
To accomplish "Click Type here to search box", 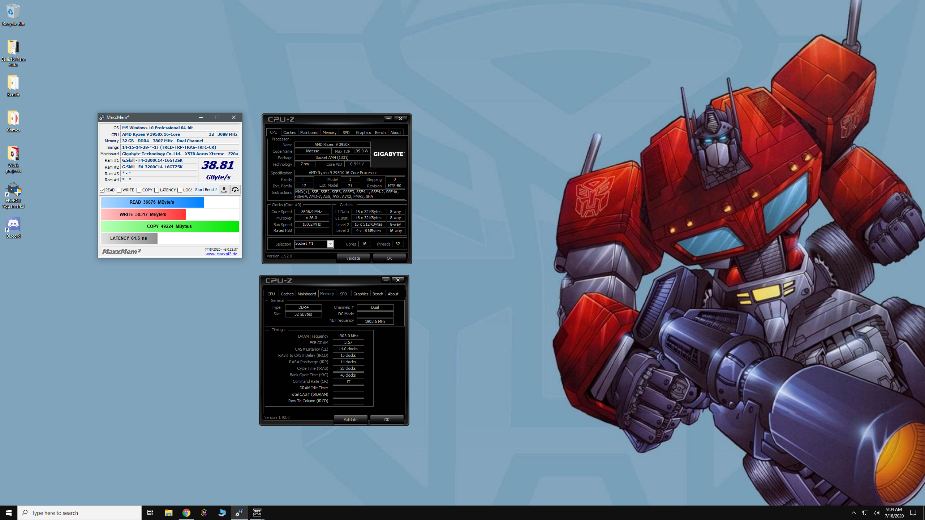I will 79,513.
